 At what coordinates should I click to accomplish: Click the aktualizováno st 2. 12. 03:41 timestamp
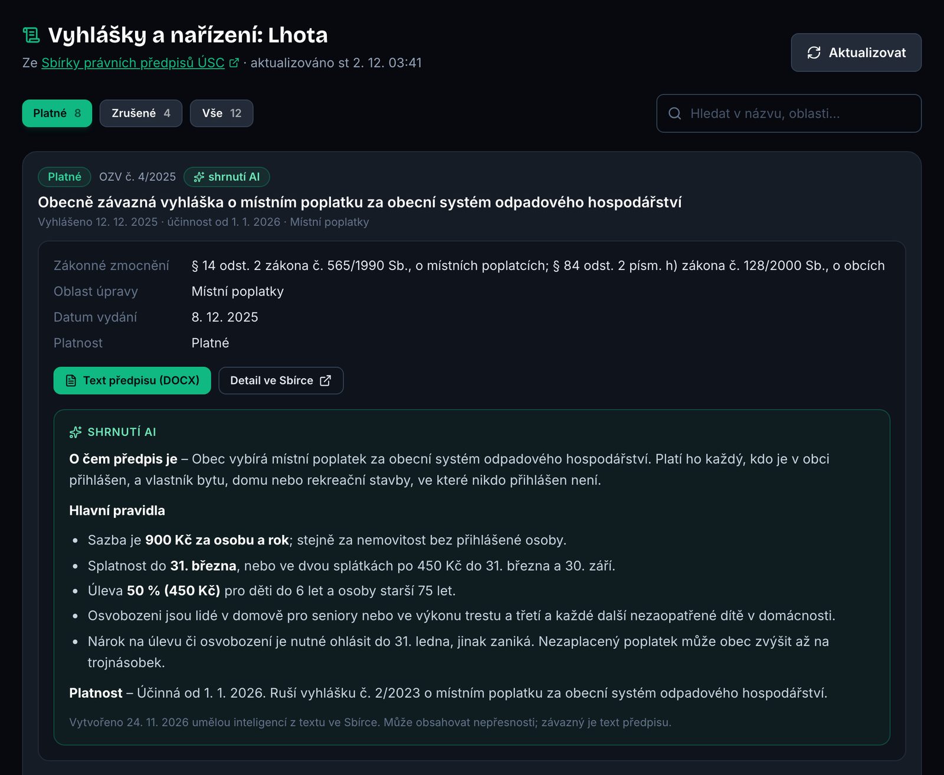click(x=336, y=63)
